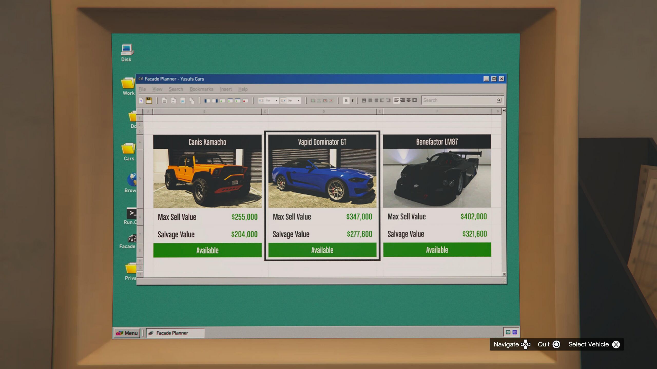Click the insert image toolbar icon

[182, 101]
